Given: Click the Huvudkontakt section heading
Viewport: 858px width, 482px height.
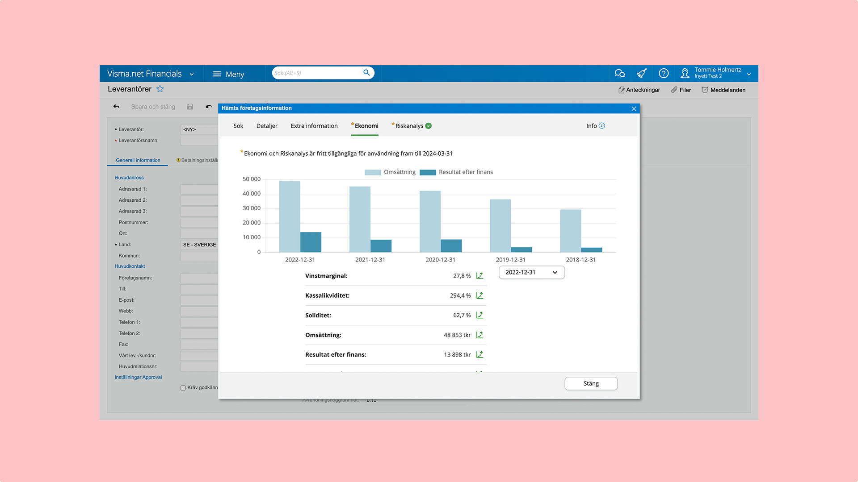Looking at the screenshot, I should click(x=130, y=266).
